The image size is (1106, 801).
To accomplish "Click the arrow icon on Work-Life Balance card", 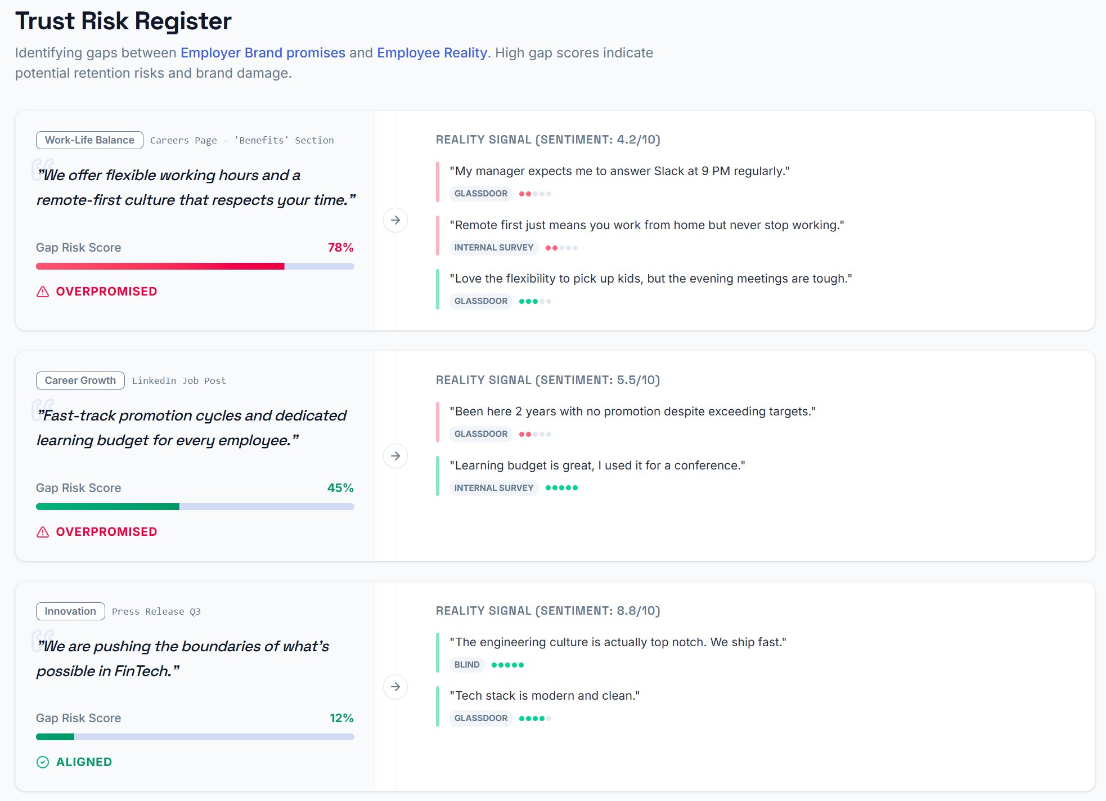I will (x=396, y=220).
